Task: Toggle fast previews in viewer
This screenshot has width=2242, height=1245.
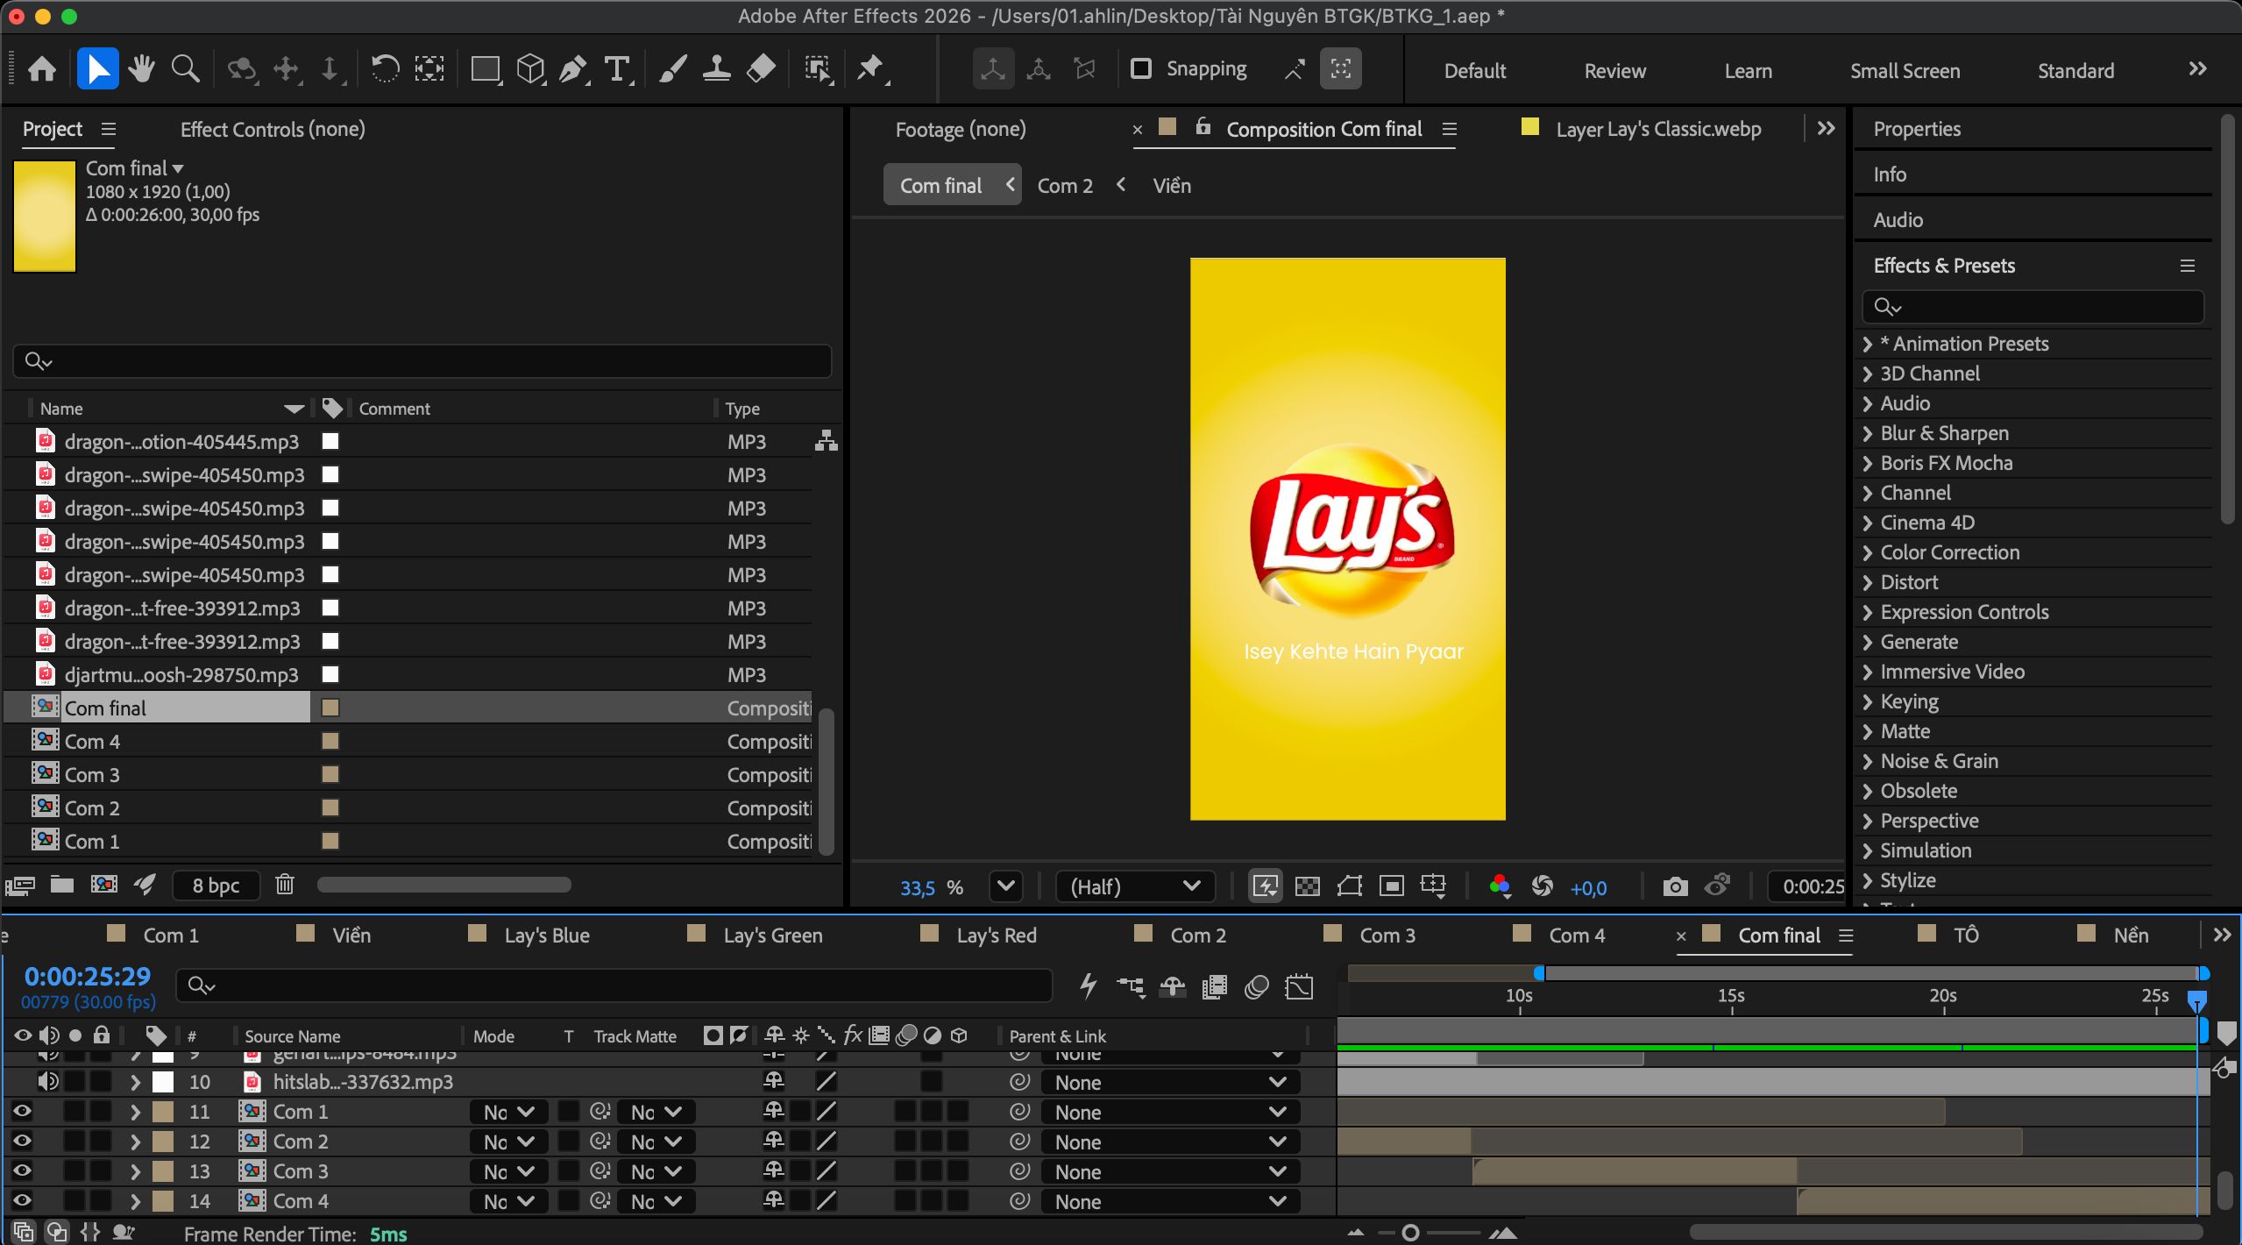Action: tap(1265, 886)
